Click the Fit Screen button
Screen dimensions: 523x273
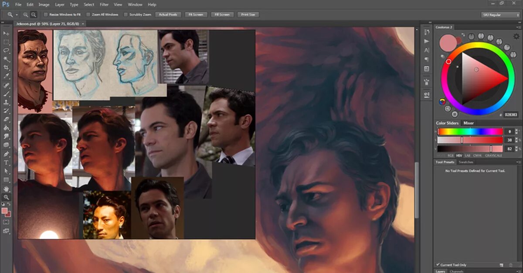pos(196,14)
